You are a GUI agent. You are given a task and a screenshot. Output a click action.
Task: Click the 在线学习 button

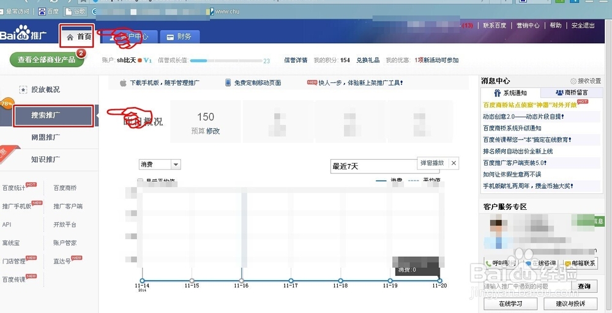(510, 304)
